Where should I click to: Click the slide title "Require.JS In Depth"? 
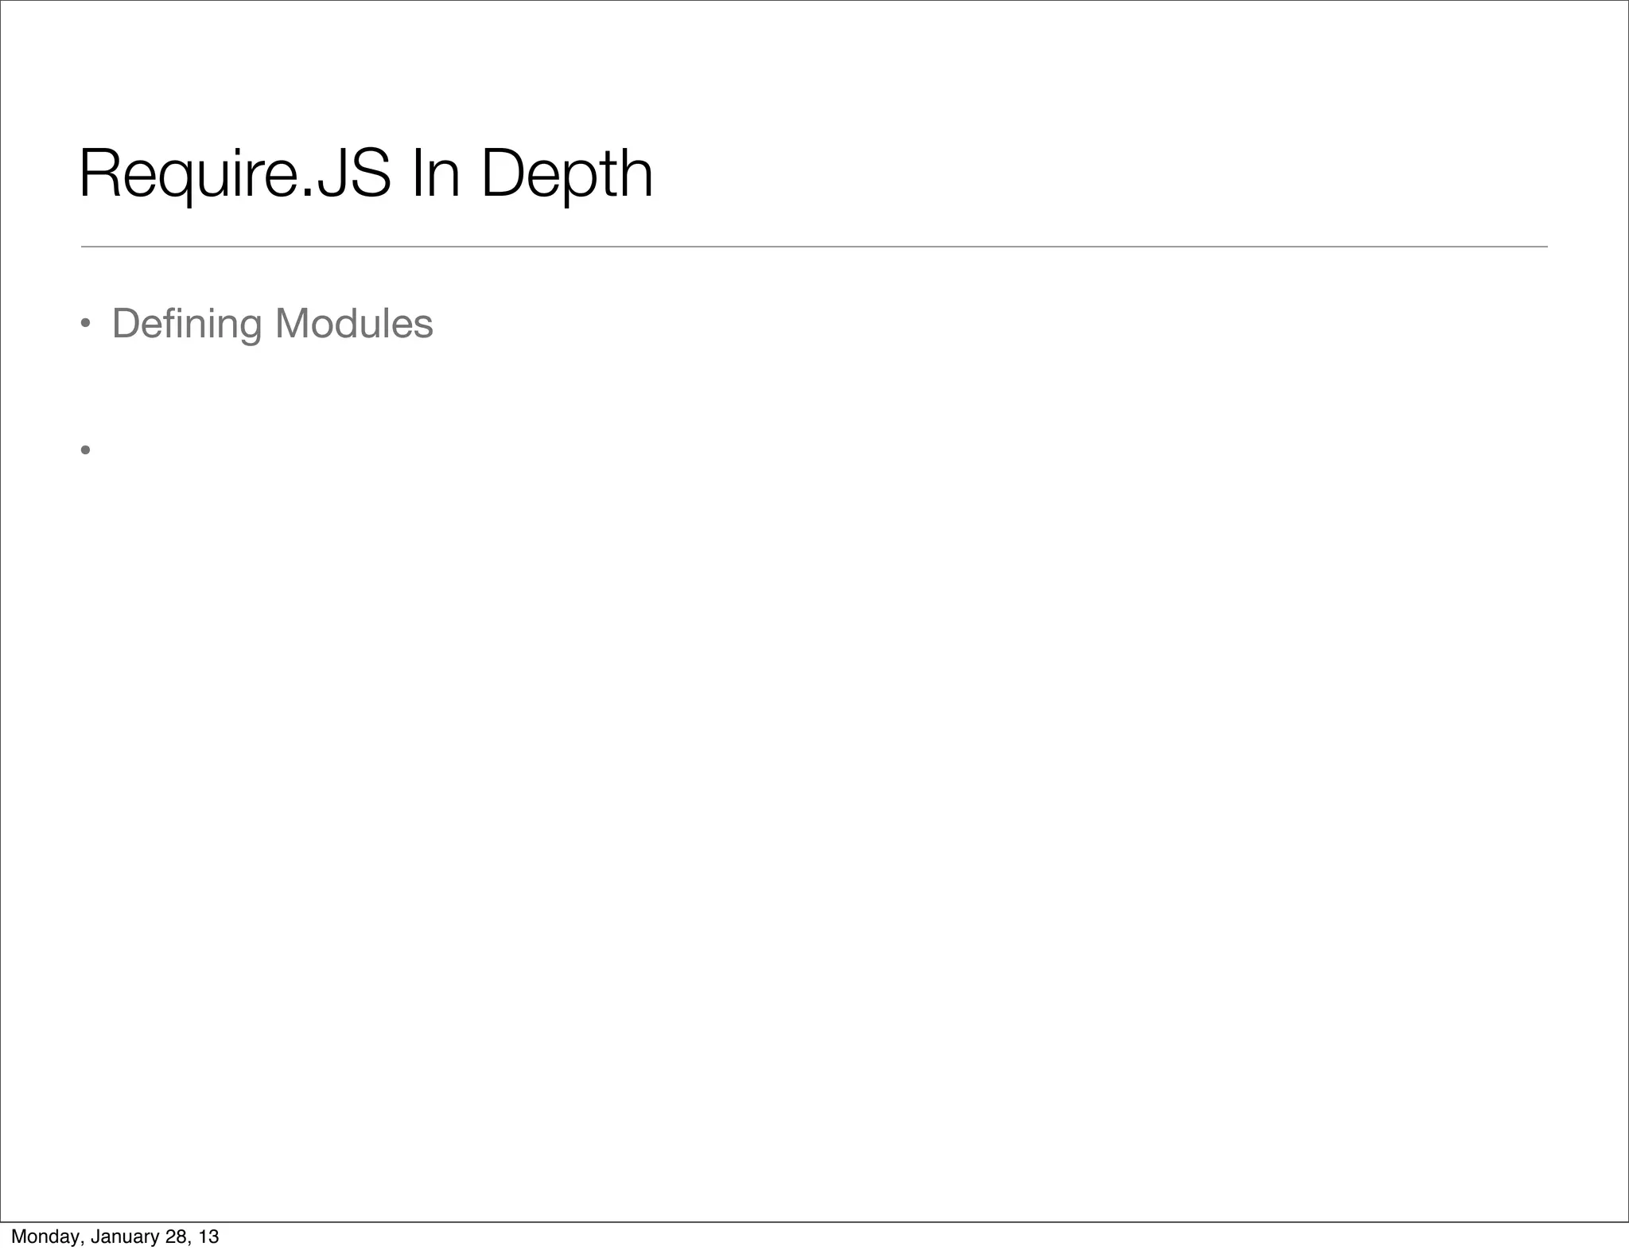366,175
